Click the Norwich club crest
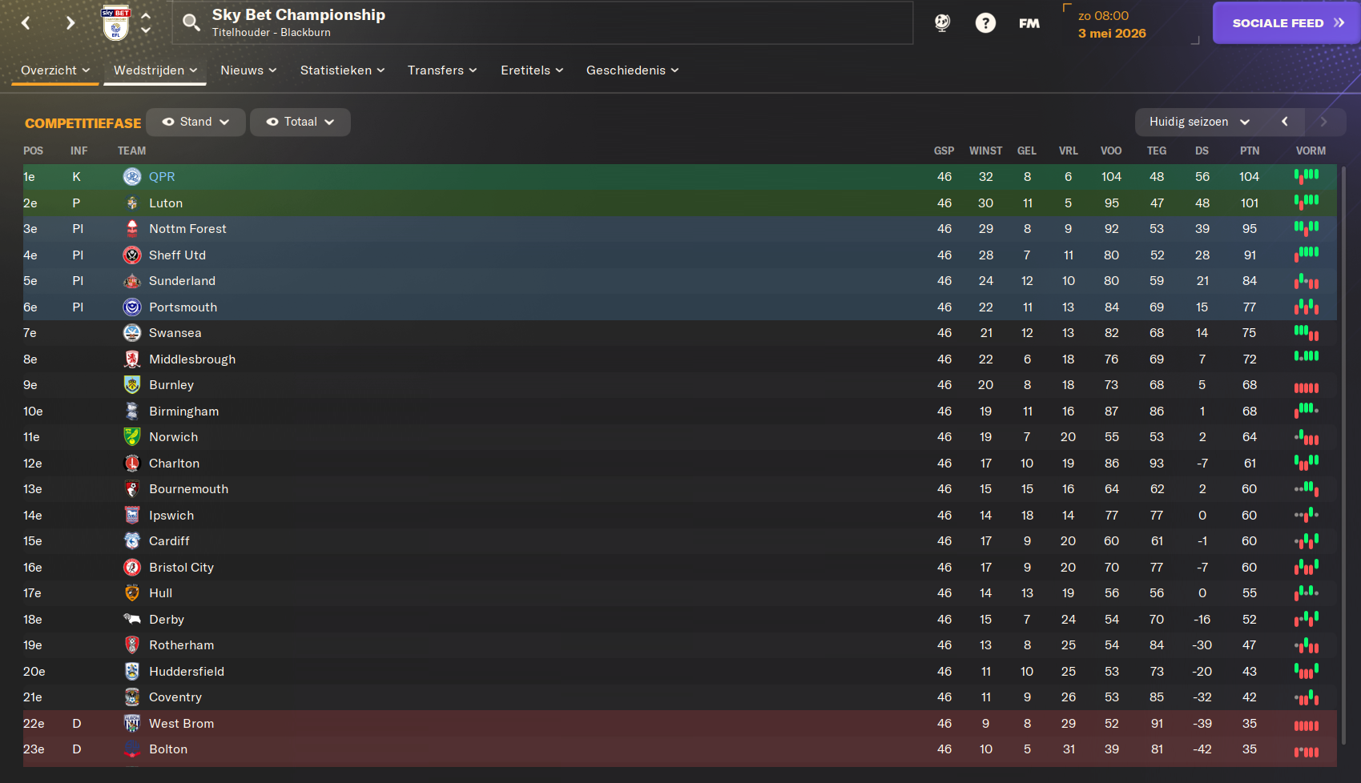This screenshot has width=1361, height=783. pyautogui.click(x=132, y=437)
